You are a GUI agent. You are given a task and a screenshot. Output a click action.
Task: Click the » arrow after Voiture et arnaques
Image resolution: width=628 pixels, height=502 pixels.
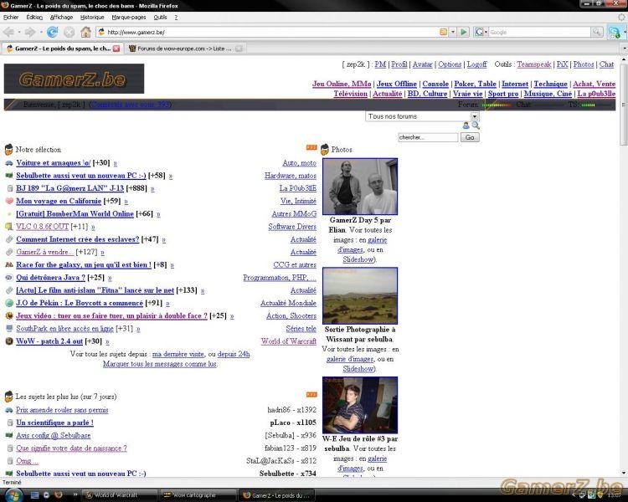[x=116, y=163]
